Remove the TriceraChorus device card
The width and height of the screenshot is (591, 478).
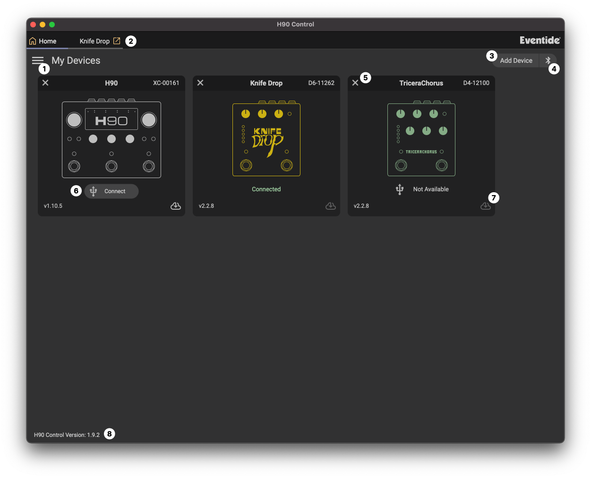[x=355, y=83]
